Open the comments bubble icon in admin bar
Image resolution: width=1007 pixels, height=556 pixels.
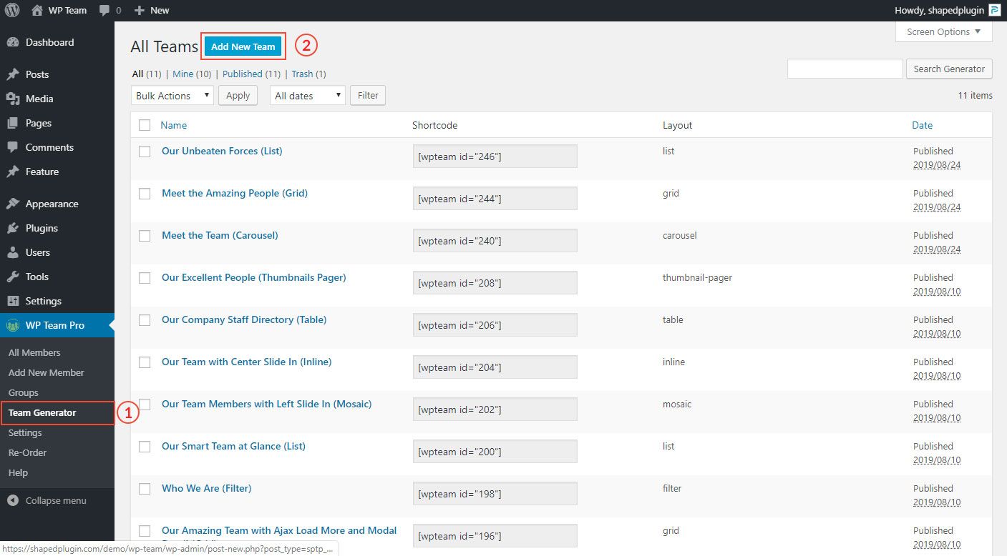pyautogui.click(x=105, y=10)
